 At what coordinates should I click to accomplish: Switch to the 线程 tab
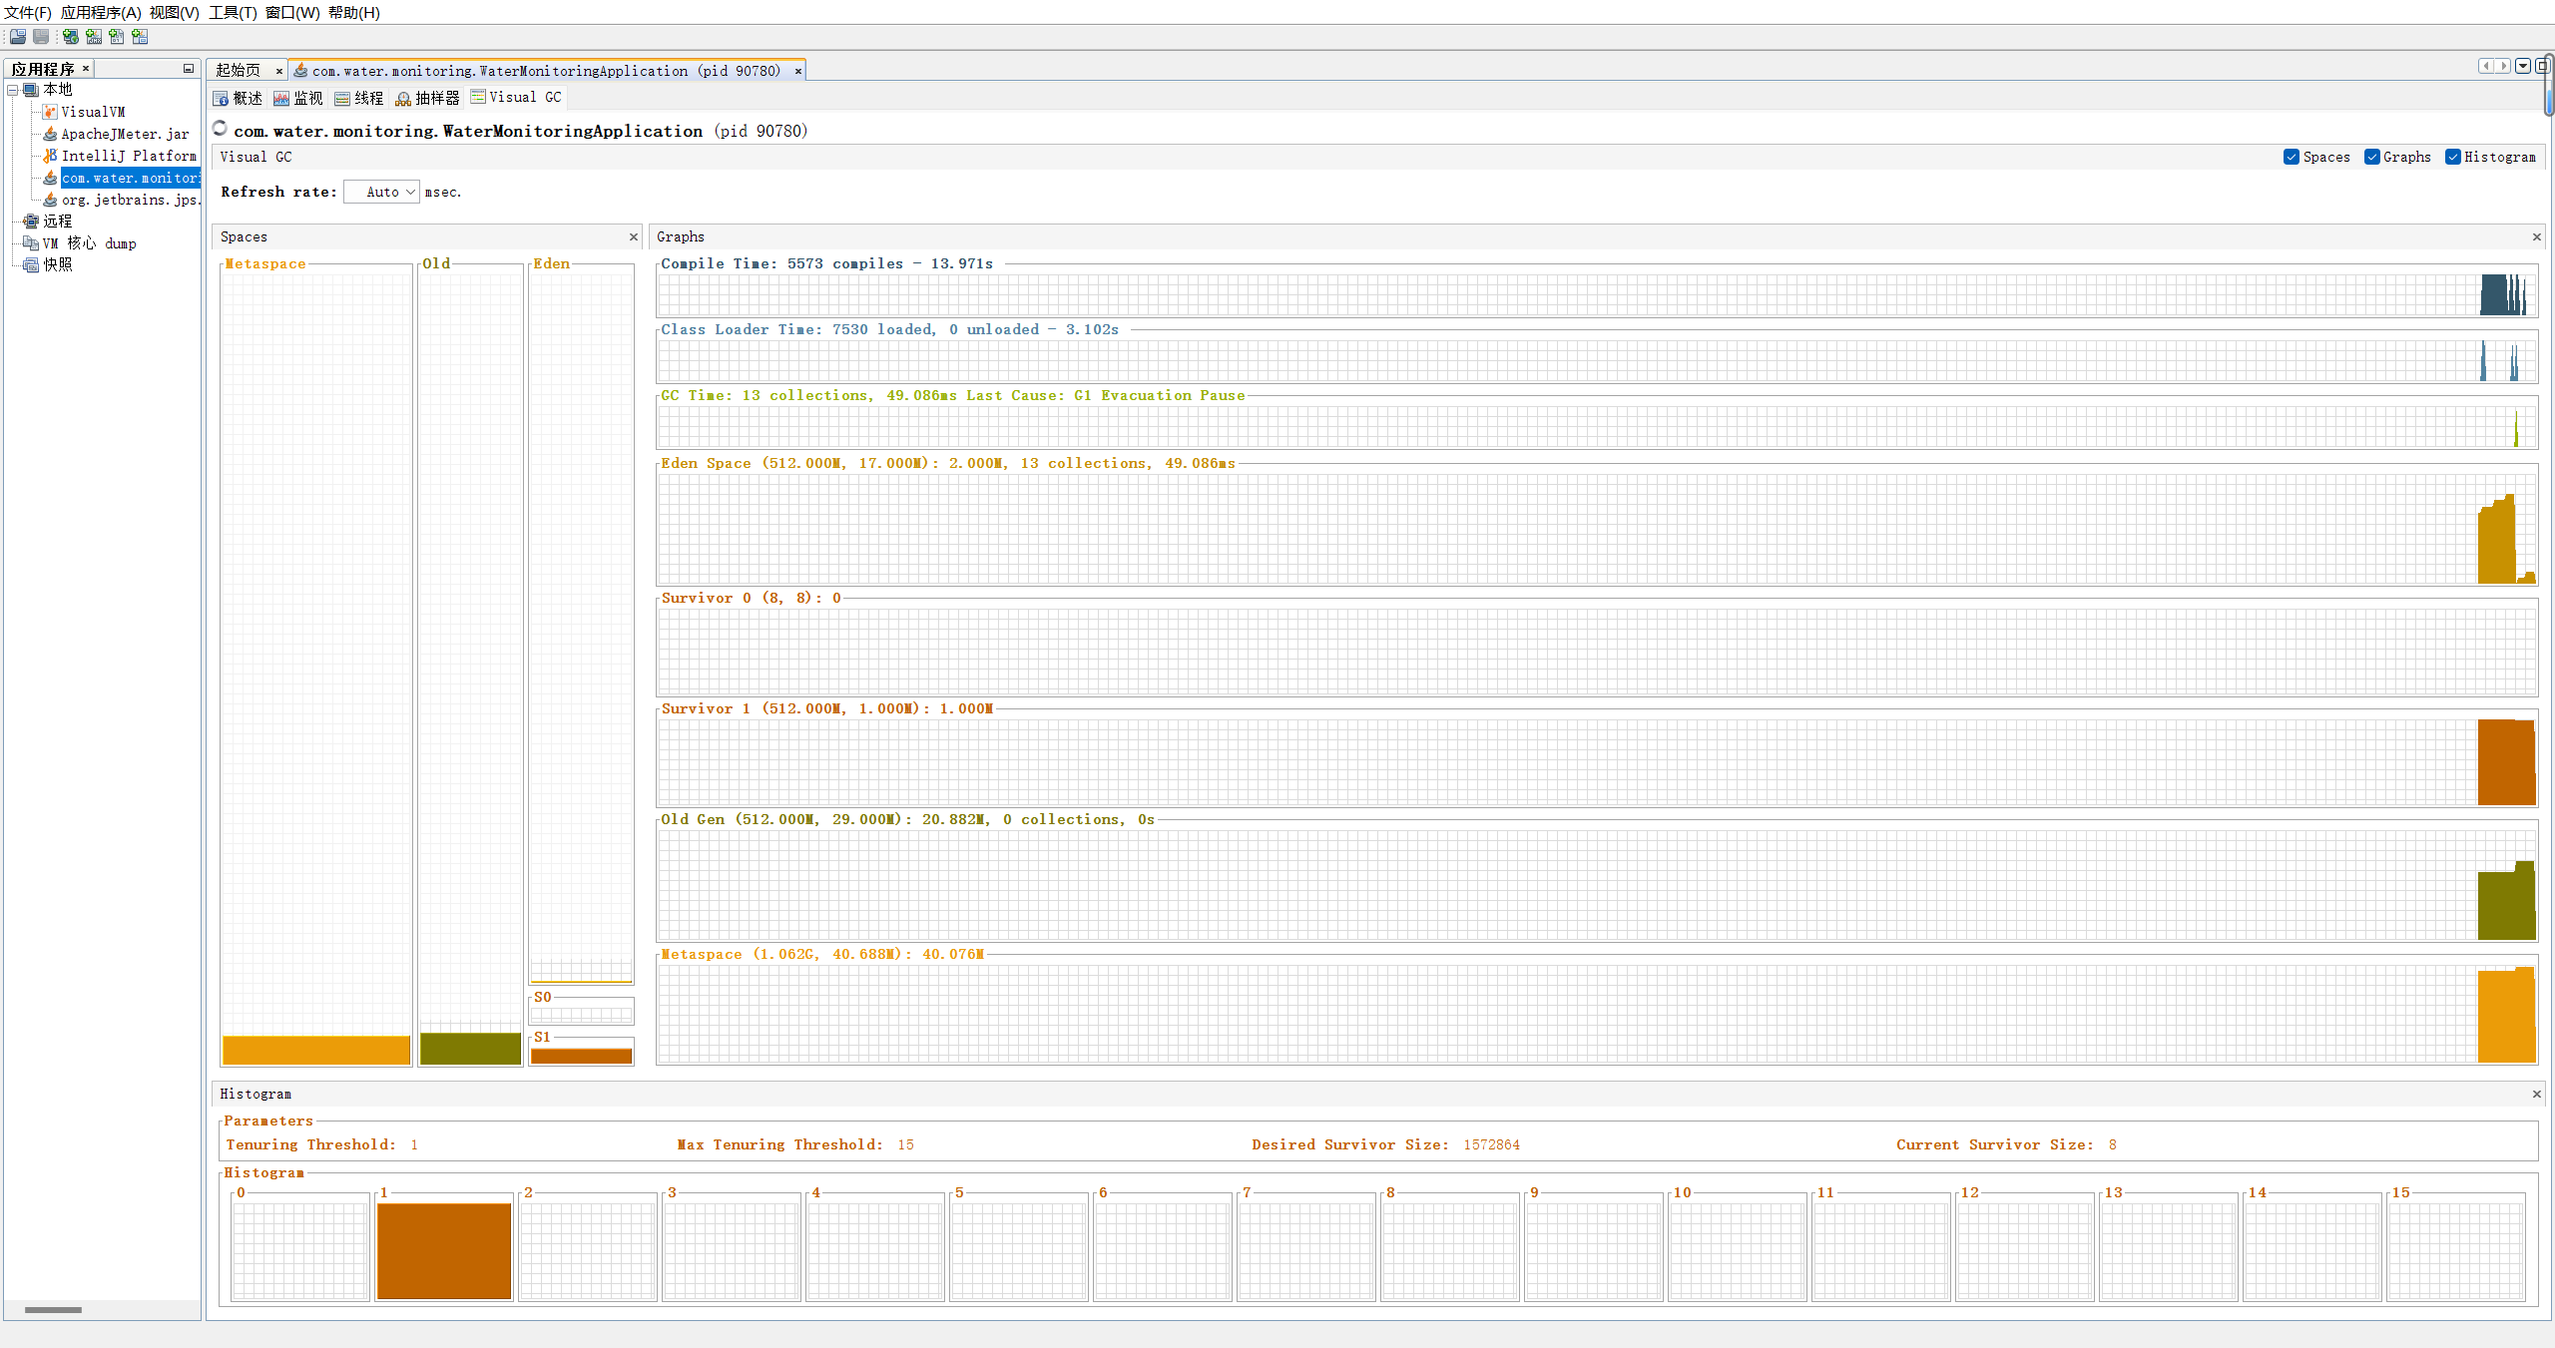click(359, 98)
